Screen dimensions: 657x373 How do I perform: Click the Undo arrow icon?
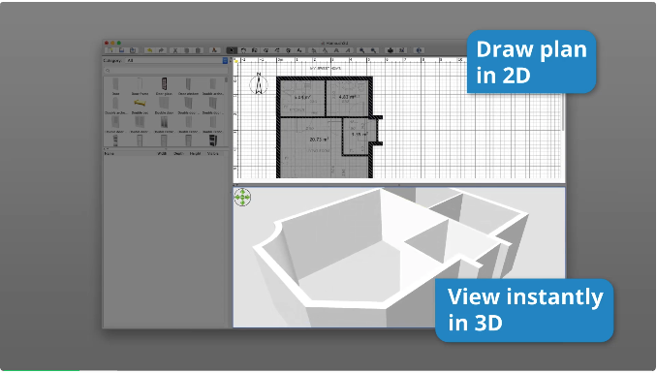[x=149, y=50]
